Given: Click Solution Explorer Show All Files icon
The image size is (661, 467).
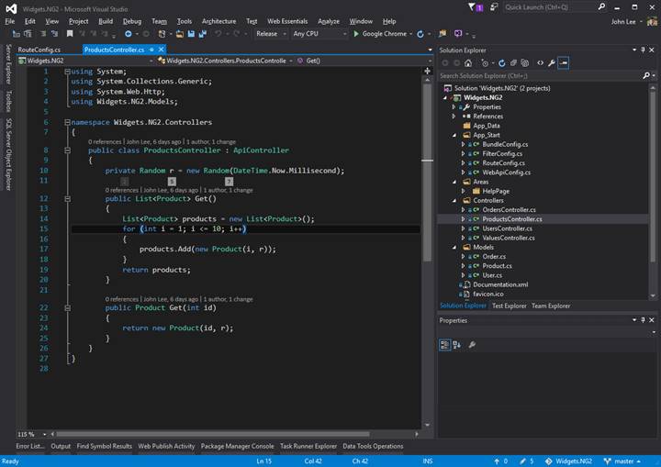Looking at the screenshot, I should 525,63.
